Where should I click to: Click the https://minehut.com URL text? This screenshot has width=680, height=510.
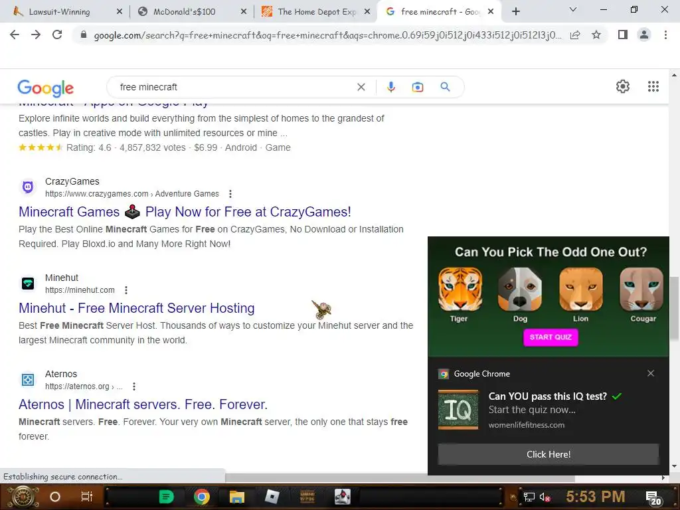80,290
